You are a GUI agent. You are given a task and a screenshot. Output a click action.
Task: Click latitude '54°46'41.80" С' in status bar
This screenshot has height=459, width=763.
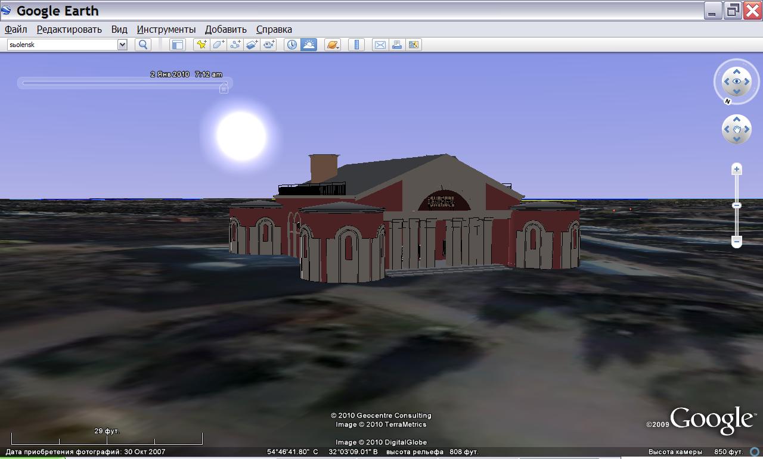point(293,452)
